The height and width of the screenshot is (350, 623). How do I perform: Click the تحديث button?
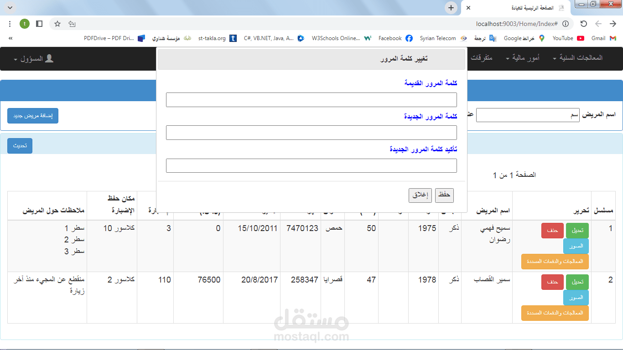point(20,146)
